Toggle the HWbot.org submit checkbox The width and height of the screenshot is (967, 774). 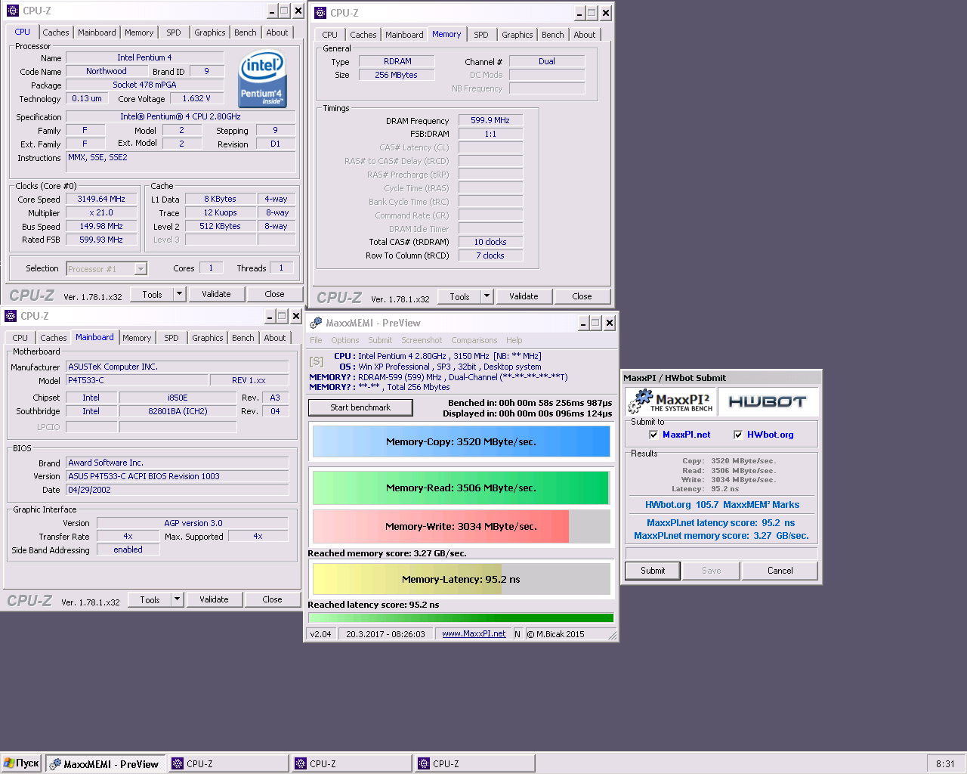pyautogui.click(x=738, y=435)
